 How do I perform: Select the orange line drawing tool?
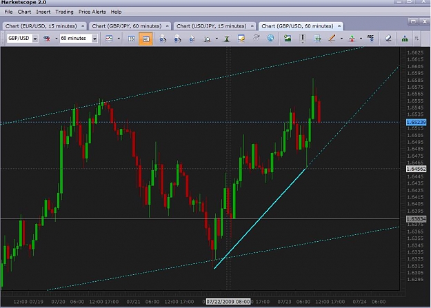332,39
